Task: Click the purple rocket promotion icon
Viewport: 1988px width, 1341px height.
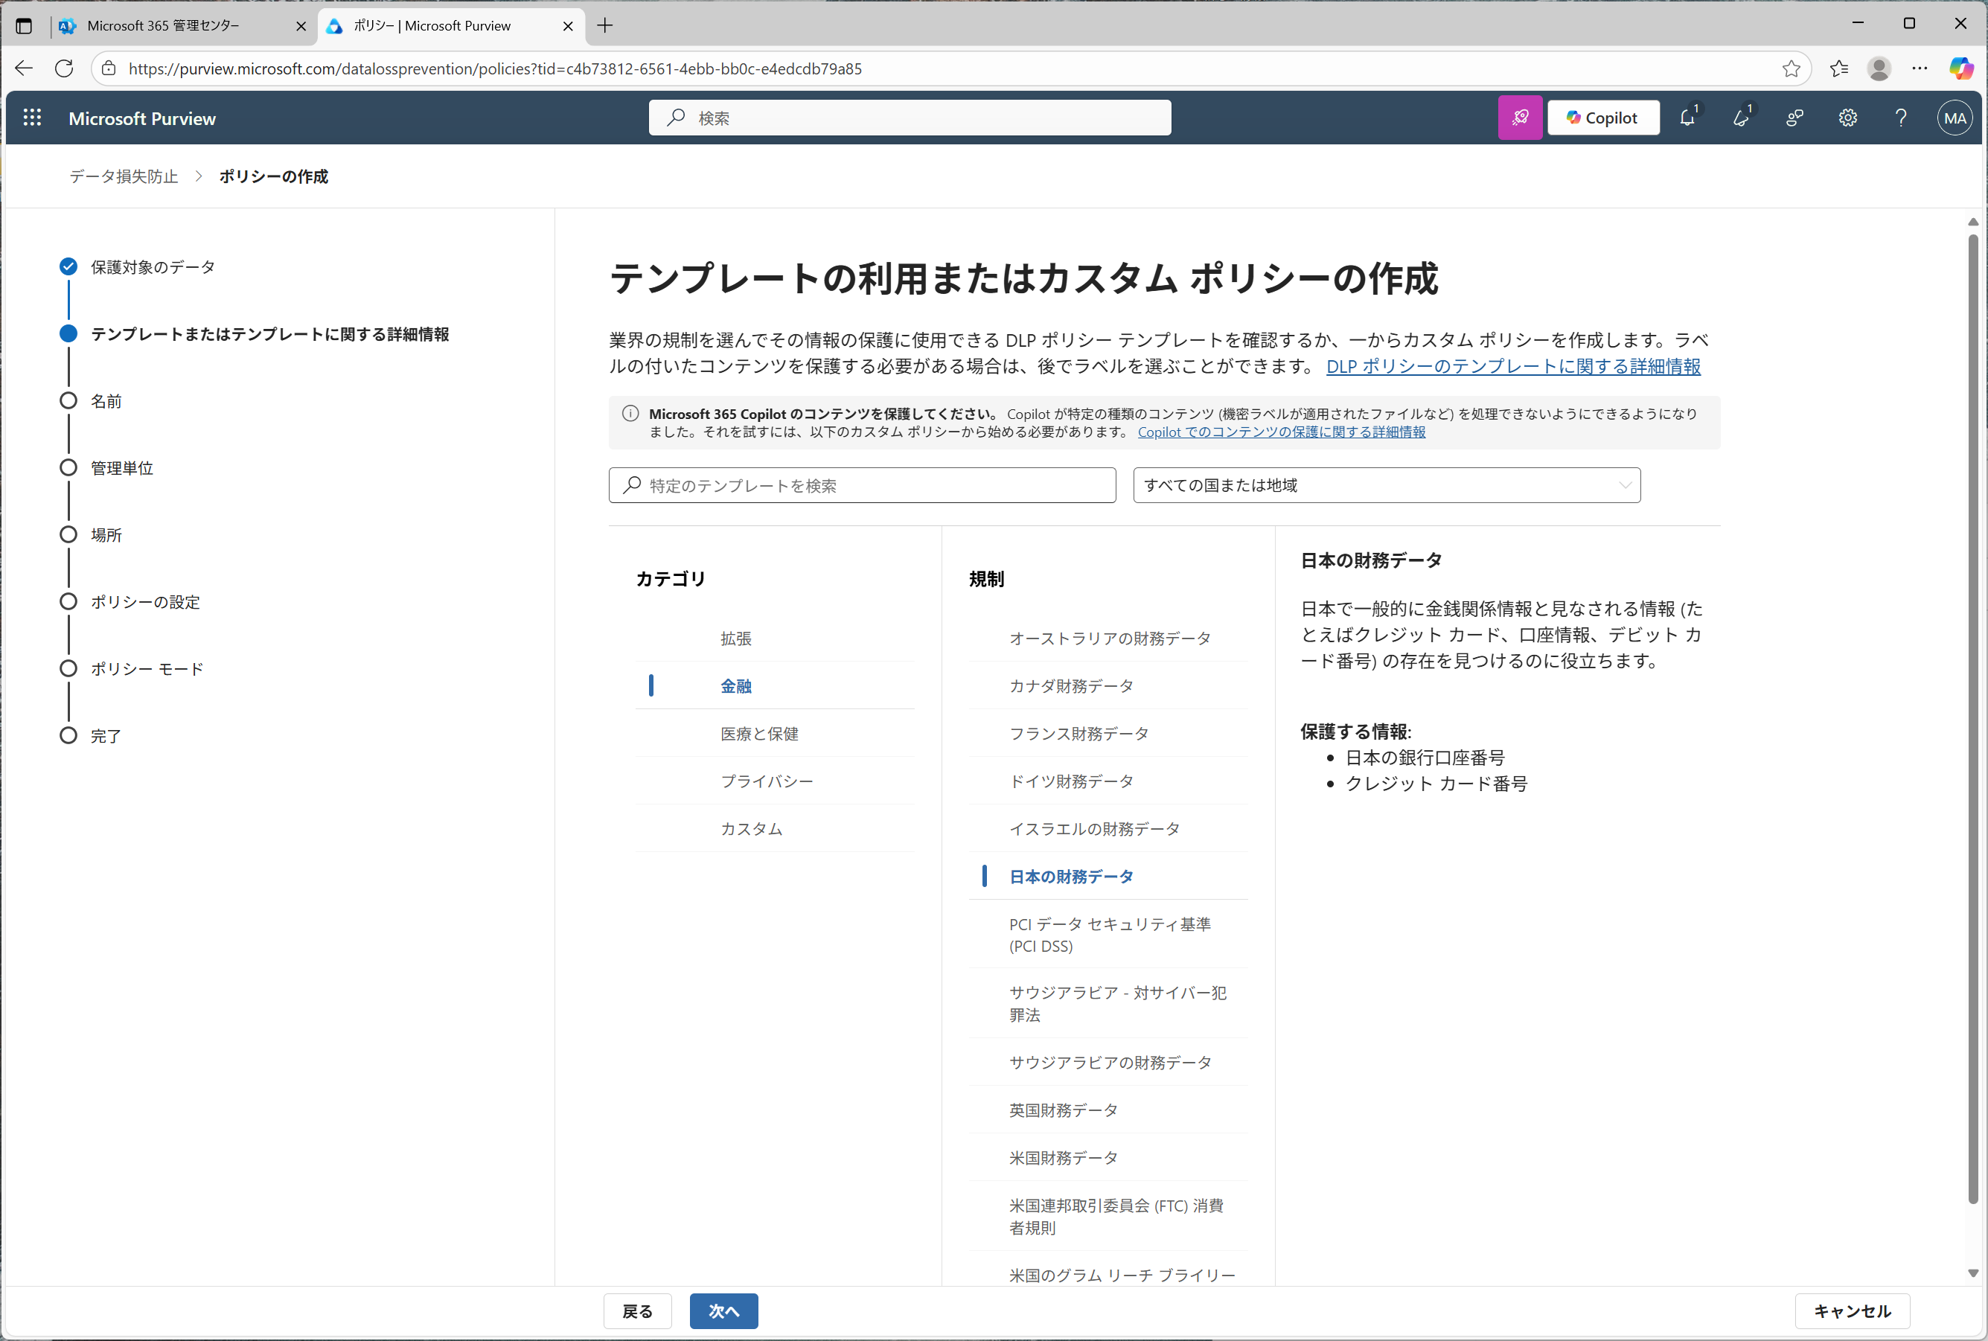Action: point(1520,117)
